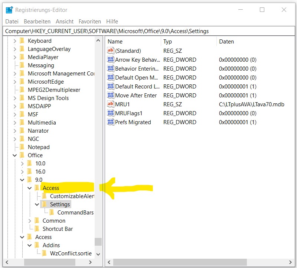The height and width of the screenshot is (268, 297).
Task: Click the data C:\LTplusAVA\LTava70.mdb
Action: coord(252,104)
